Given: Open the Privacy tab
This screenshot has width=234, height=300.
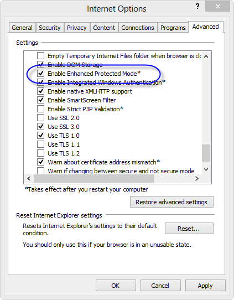Looking at the screenshot, I should click(x=77, y=28).
